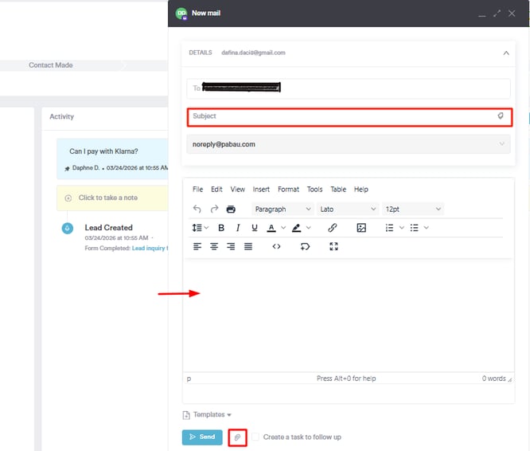Collapse the Details section chevron
The image size is (530, 451).
pos(505,53)
